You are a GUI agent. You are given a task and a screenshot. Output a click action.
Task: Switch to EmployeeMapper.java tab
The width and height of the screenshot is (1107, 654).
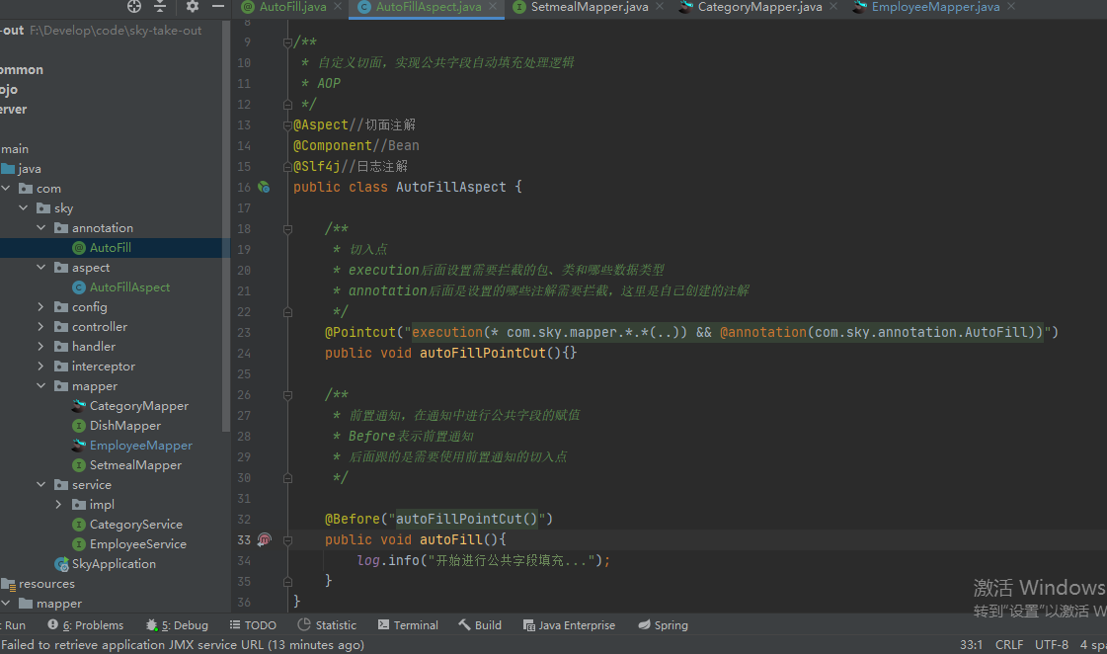[x=935, y=7]
